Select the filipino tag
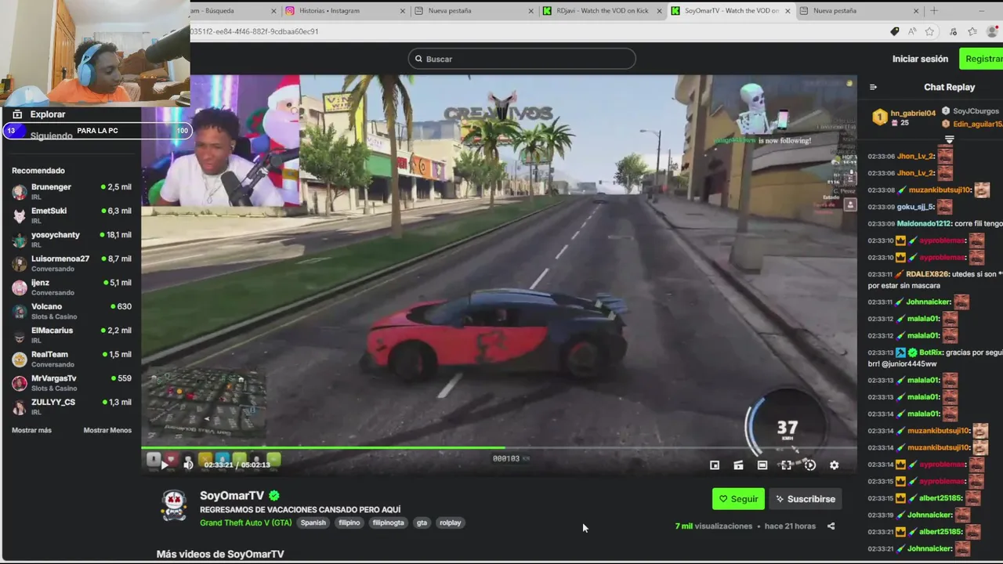Viewport: 1003px width, 564px height. (349, 522)
